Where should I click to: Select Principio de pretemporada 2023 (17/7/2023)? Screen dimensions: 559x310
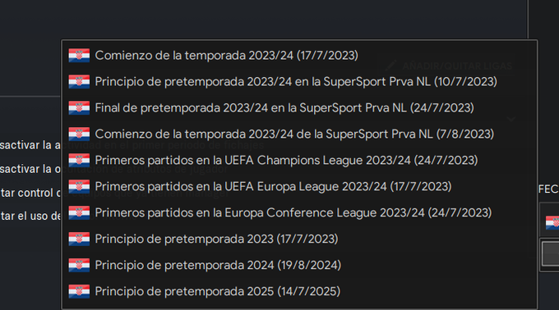tap(299, 239)
